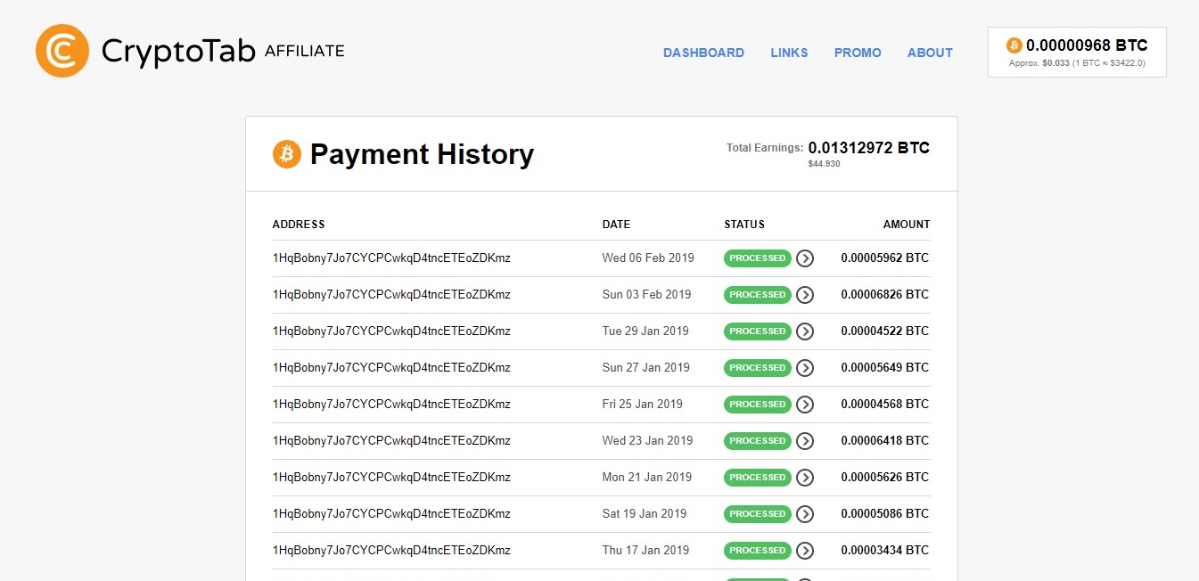Click the AMOUNT column header
Screen dimensions: 1199x581
(907, 225)
